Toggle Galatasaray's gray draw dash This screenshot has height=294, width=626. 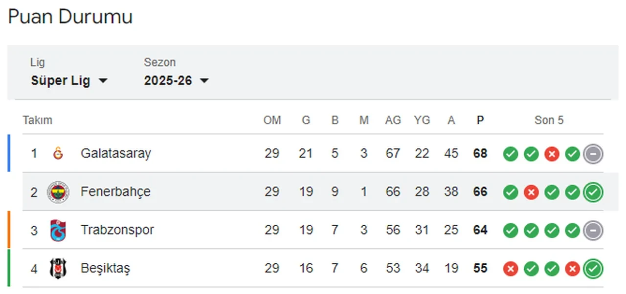pos(593,154)
